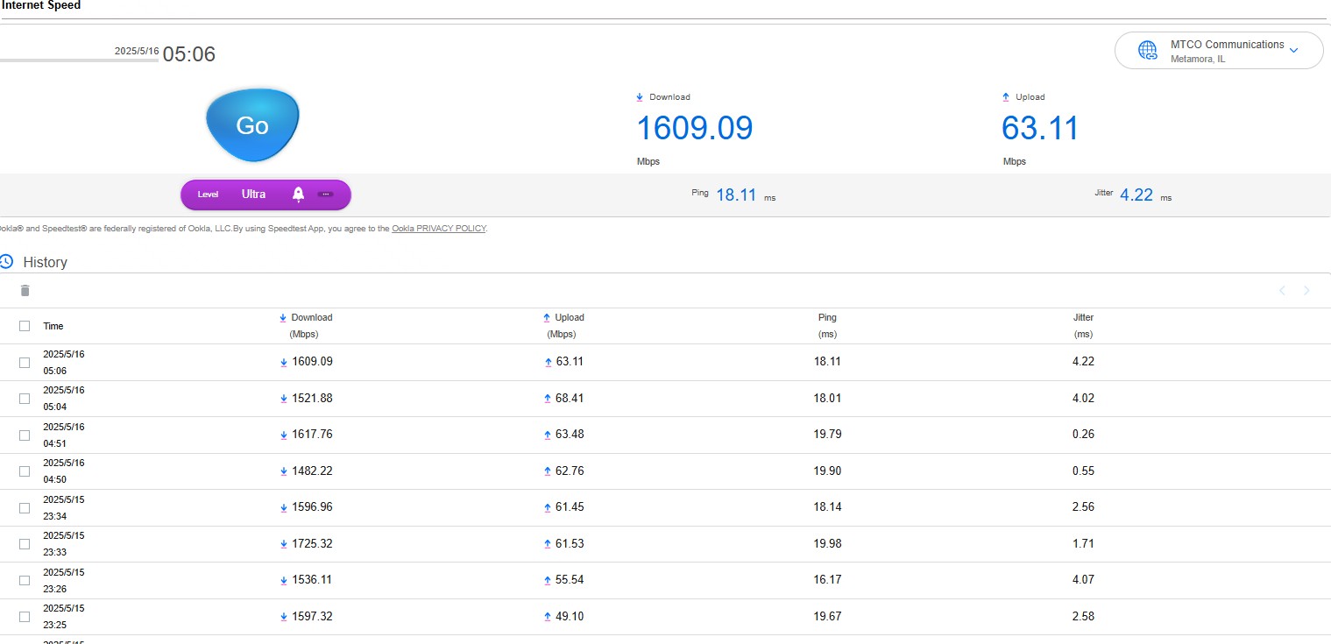Select the 2025/5/16 04:51 history row checkbox
This screenshot has height=644, width=1331.
pos(25,435)
